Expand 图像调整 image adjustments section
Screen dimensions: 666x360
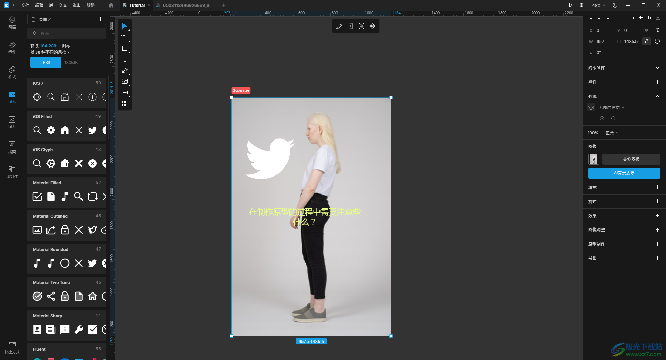click(x=657, y=230)
